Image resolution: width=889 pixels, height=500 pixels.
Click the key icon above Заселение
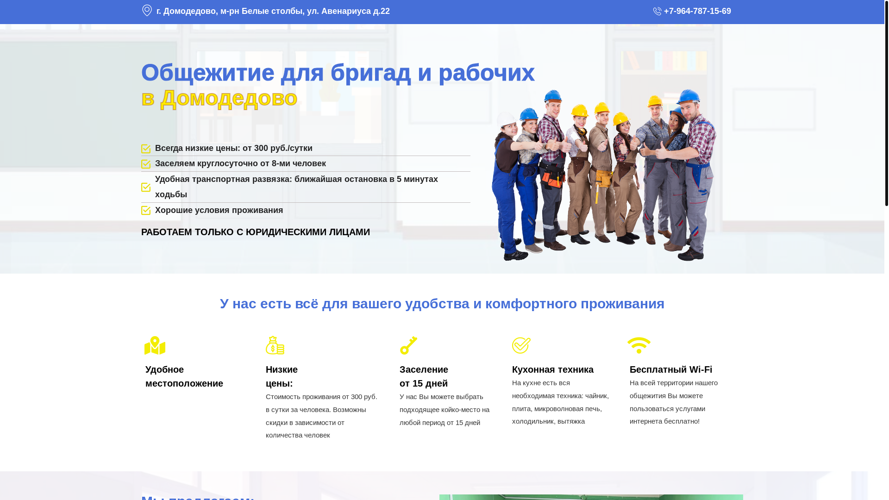[x=409, y=345]
